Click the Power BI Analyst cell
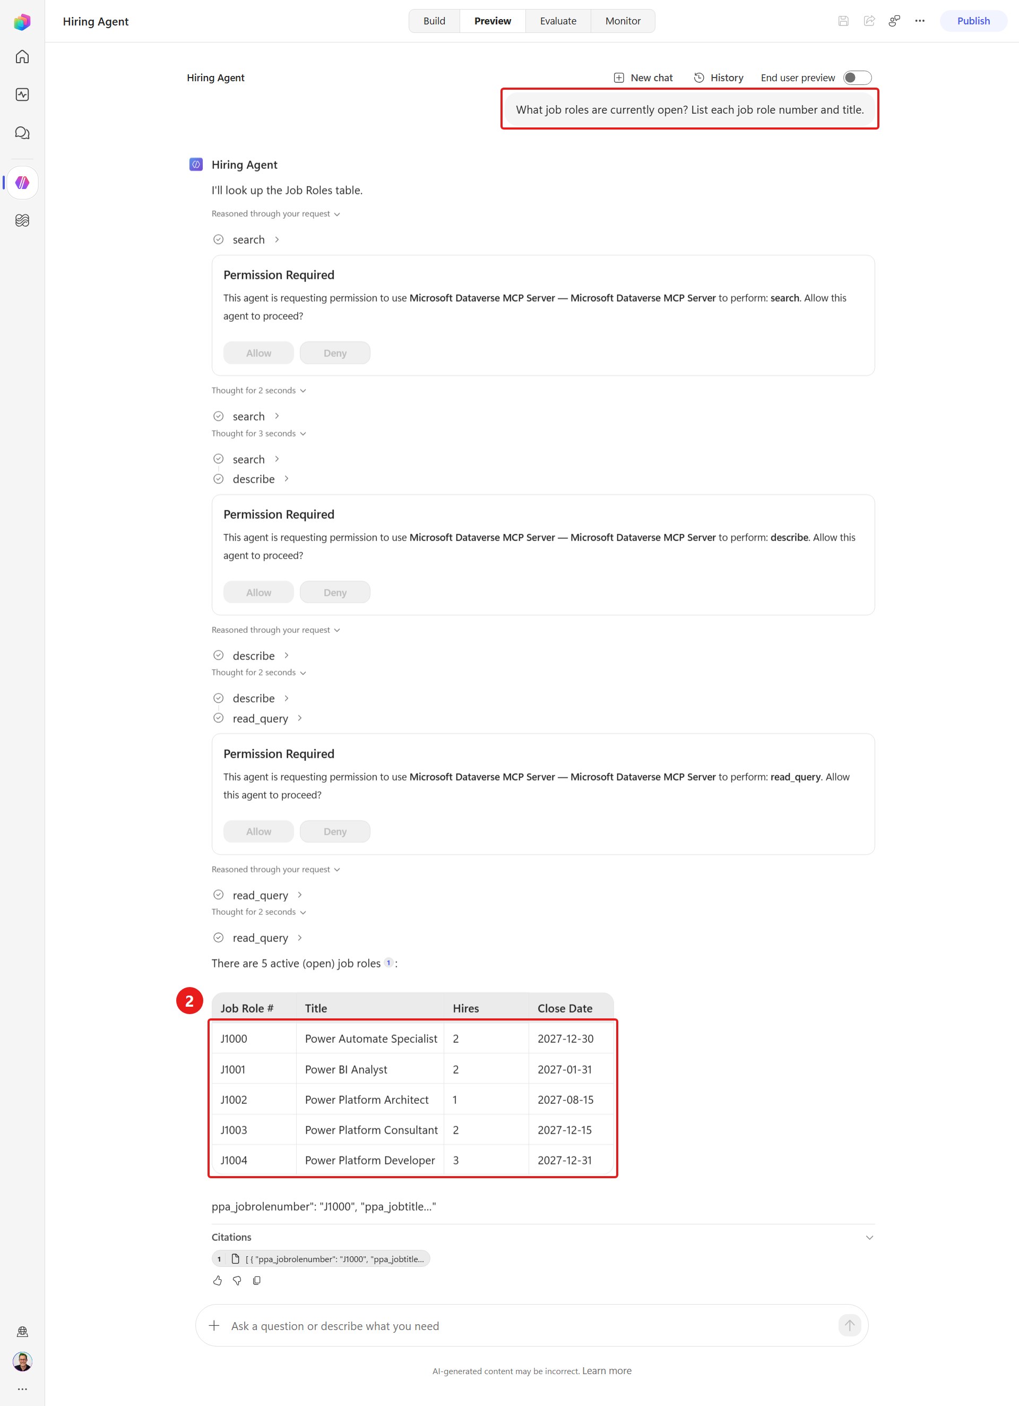 point(369,1069)
